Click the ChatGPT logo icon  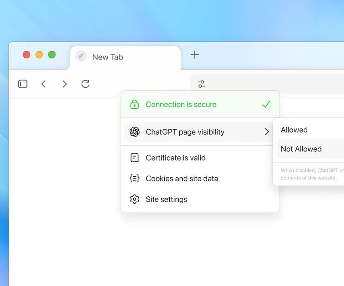click(134, 132)
